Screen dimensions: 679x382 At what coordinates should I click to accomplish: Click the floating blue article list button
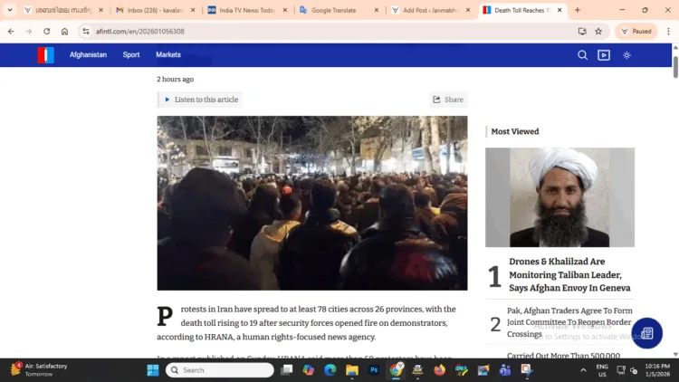coord(646,333)
